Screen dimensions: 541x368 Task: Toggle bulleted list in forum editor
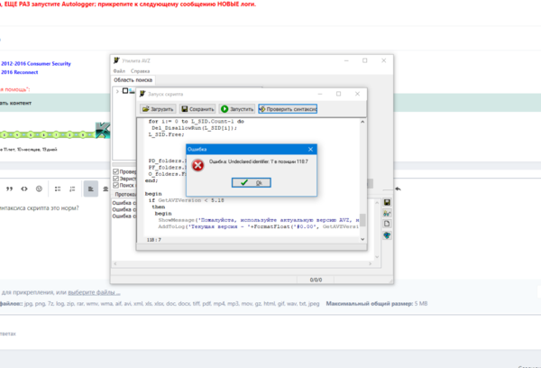[x=58, y=189]
